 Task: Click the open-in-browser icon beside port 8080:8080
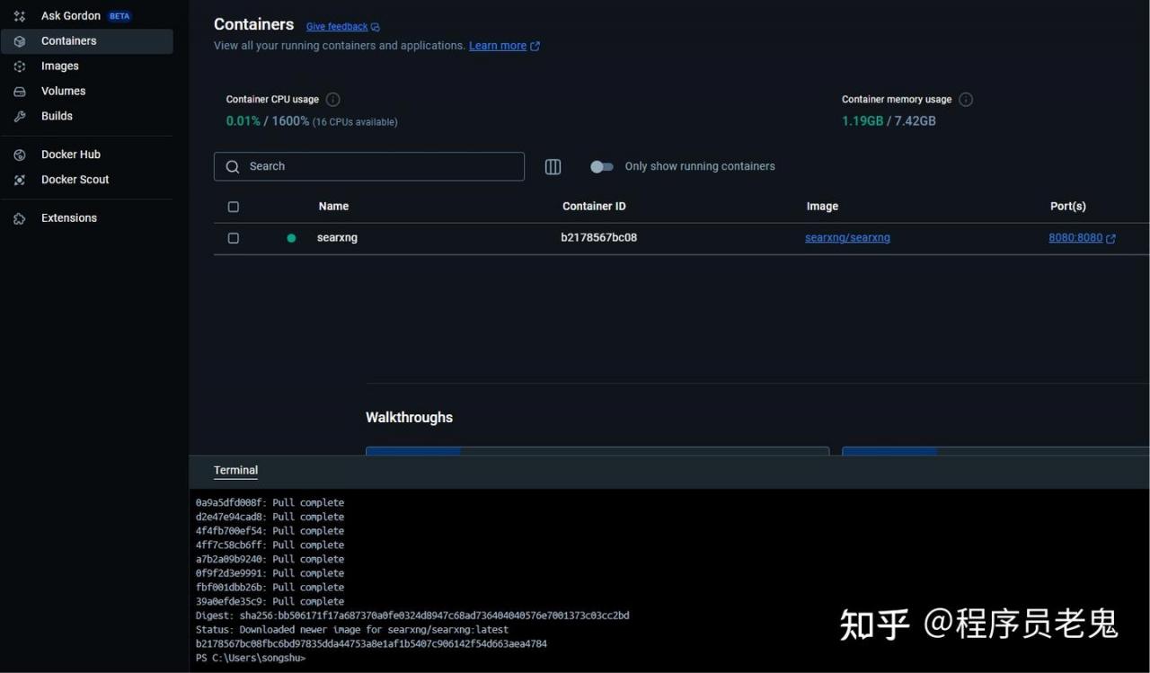point(1111,238)
